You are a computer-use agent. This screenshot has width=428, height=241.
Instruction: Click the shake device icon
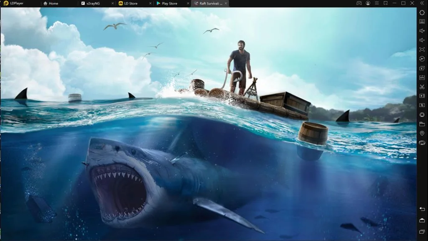click(422, 114)
